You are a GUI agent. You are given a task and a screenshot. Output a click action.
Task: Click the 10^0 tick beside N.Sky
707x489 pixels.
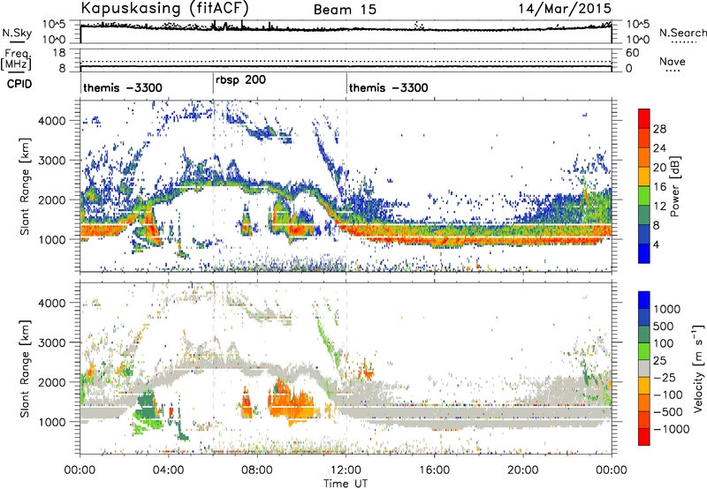[x=55, y=40]
